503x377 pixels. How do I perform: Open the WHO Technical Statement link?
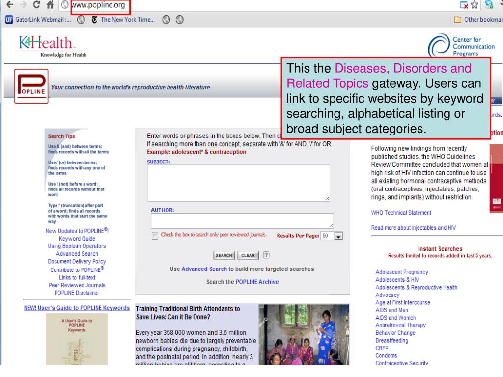(x=401, y=213)
